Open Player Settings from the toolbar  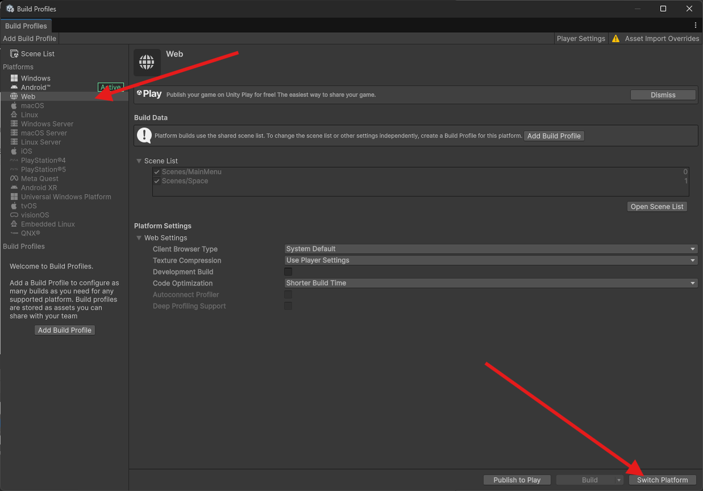(581, 39)
